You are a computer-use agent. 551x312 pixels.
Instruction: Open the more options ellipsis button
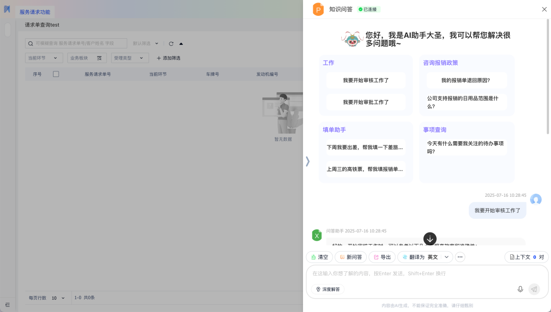[460, 257]
